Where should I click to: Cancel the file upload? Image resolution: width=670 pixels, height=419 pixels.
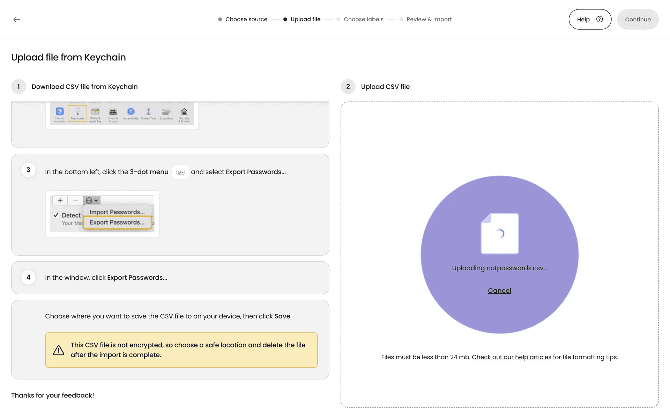point(499,291)
